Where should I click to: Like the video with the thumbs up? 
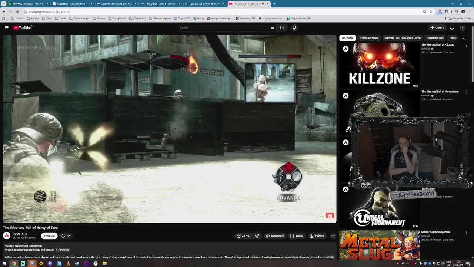pos(243,235)
